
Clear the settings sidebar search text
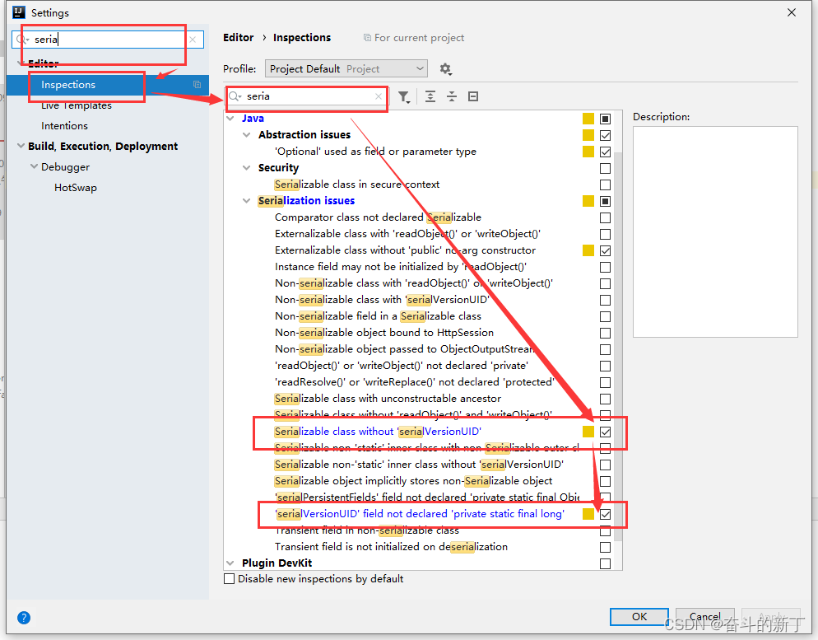click(x=193, y=40)
